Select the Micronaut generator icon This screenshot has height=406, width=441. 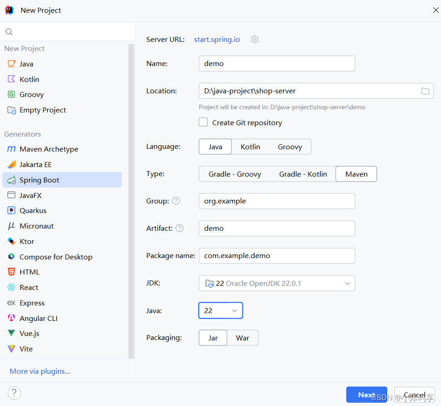click(12, 226)
